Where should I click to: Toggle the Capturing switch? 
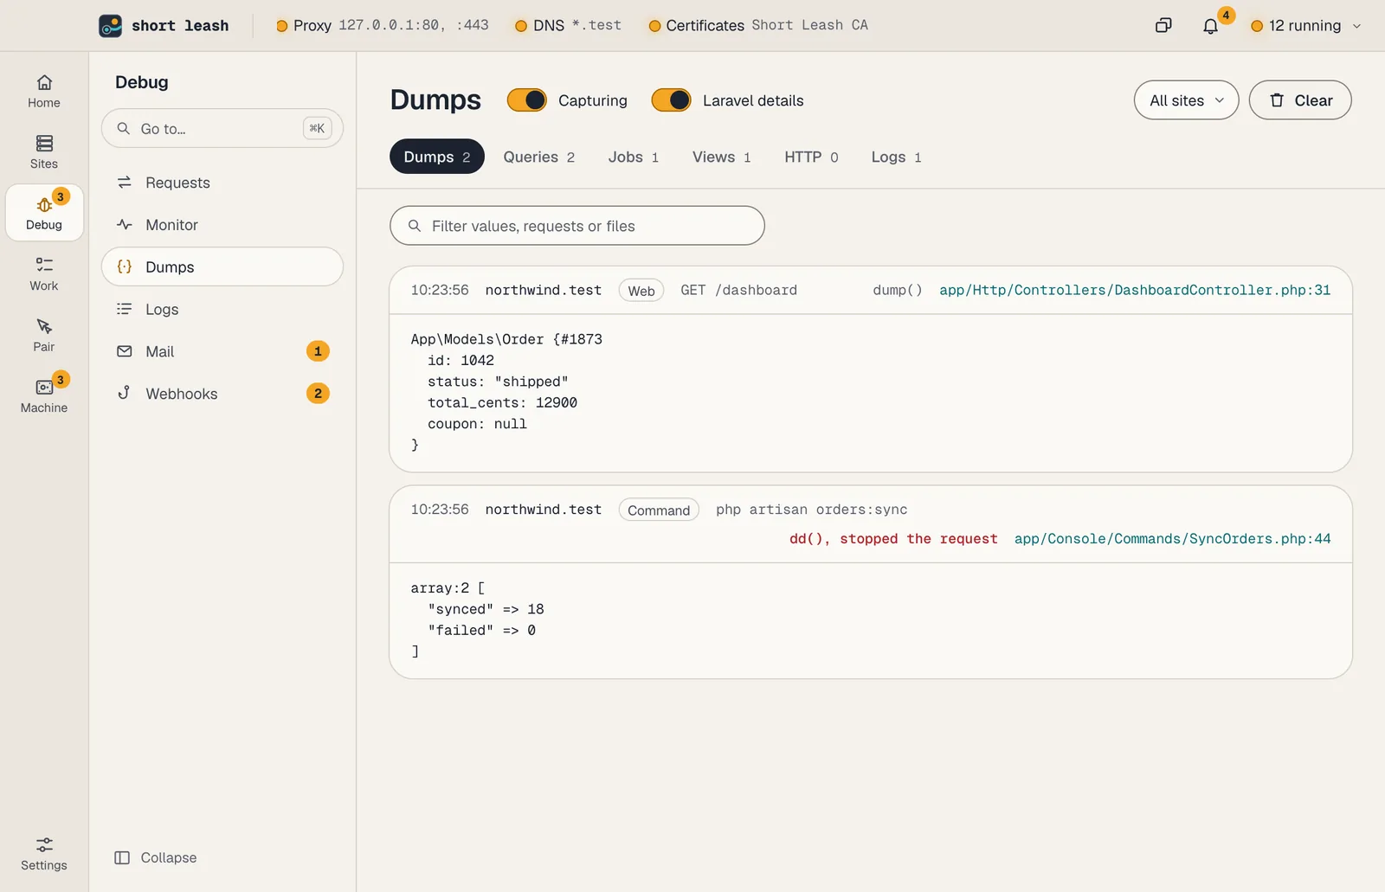click(527, 100)
